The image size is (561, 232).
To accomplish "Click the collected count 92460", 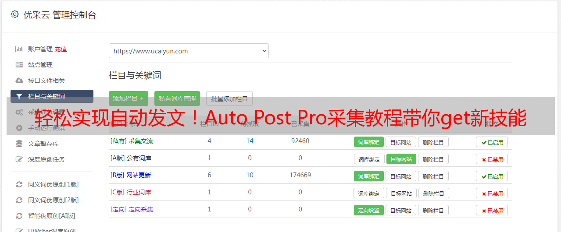I will (x=300, y=141).
